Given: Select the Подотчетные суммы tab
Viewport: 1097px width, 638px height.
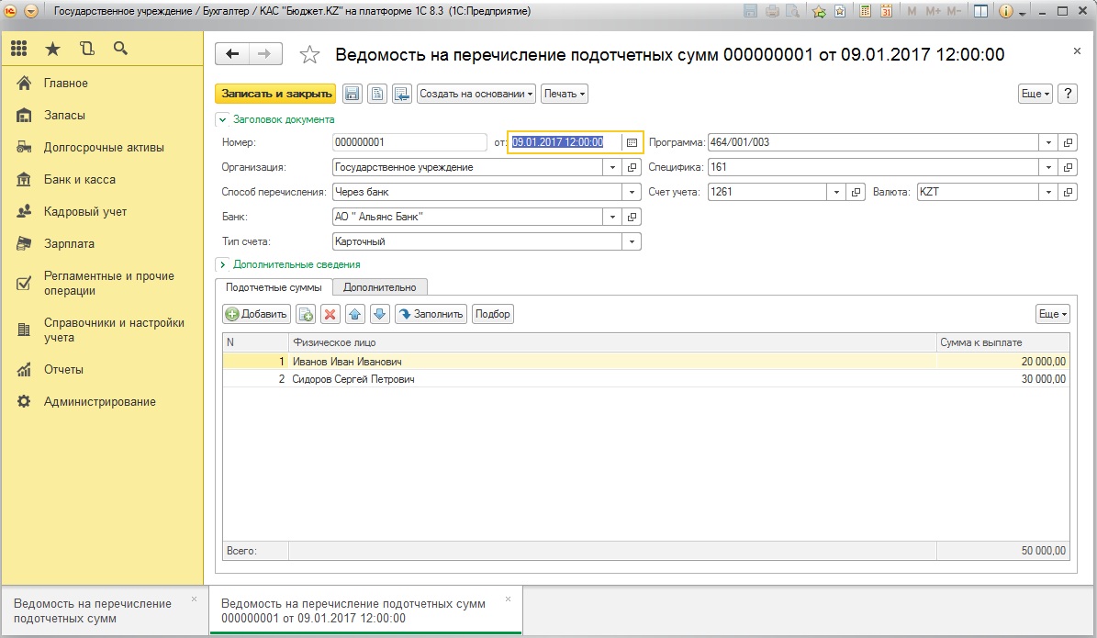Looking at the screenshot, I should coord(274,287).
